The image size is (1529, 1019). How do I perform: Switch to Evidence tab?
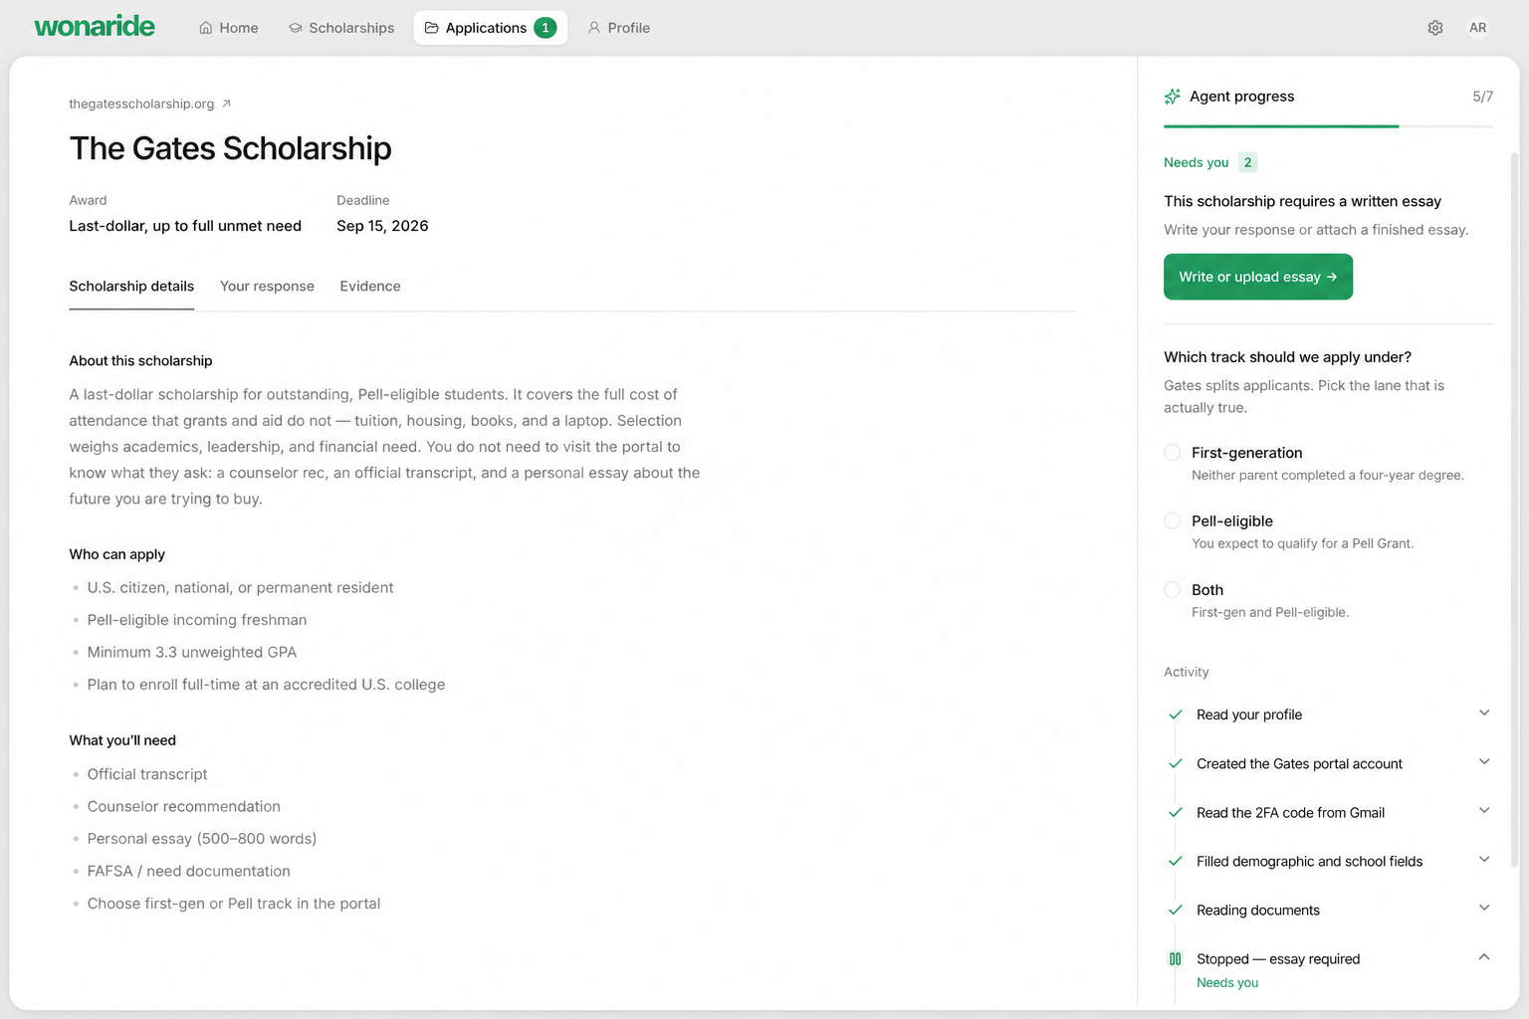[x=370, y=287]
